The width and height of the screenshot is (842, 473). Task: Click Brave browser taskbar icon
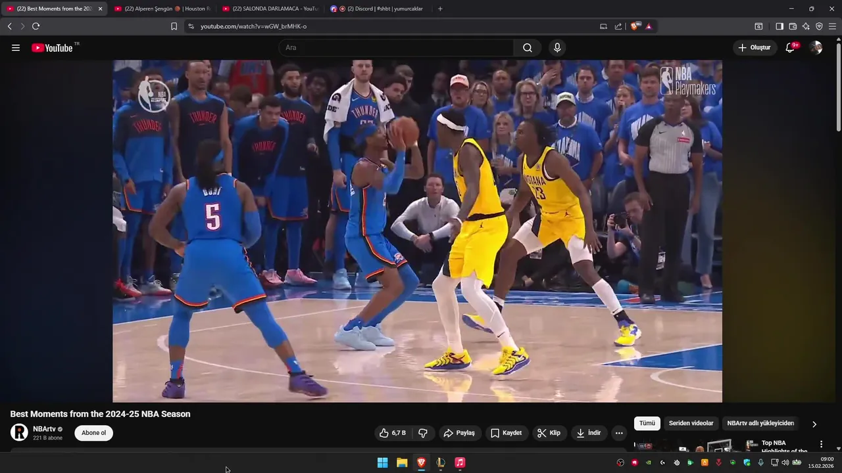click(x=421, y=462)
